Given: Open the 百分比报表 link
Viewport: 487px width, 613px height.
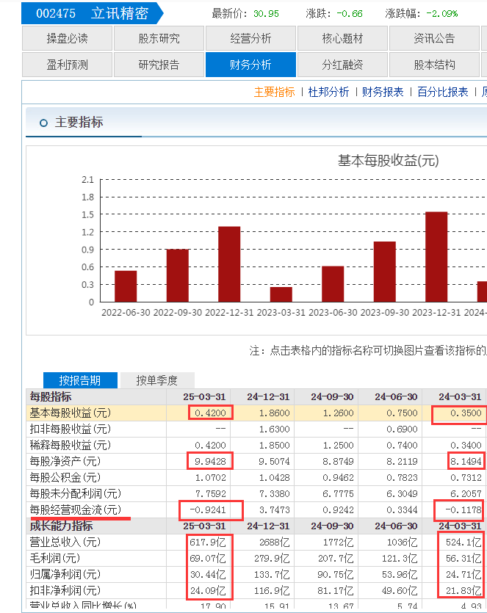Looking at the screenshot, I should 443,93.
